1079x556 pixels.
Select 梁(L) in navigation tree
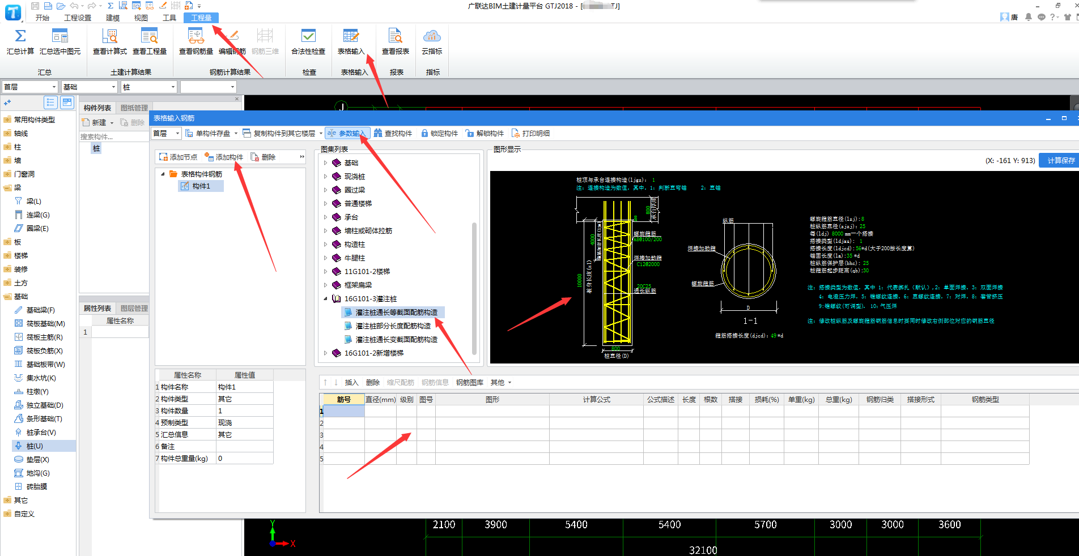[33, 202]
